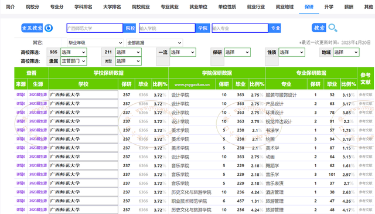Open the 简介 tab
Screen dimensions: 375x214
(x=11, y=6)
